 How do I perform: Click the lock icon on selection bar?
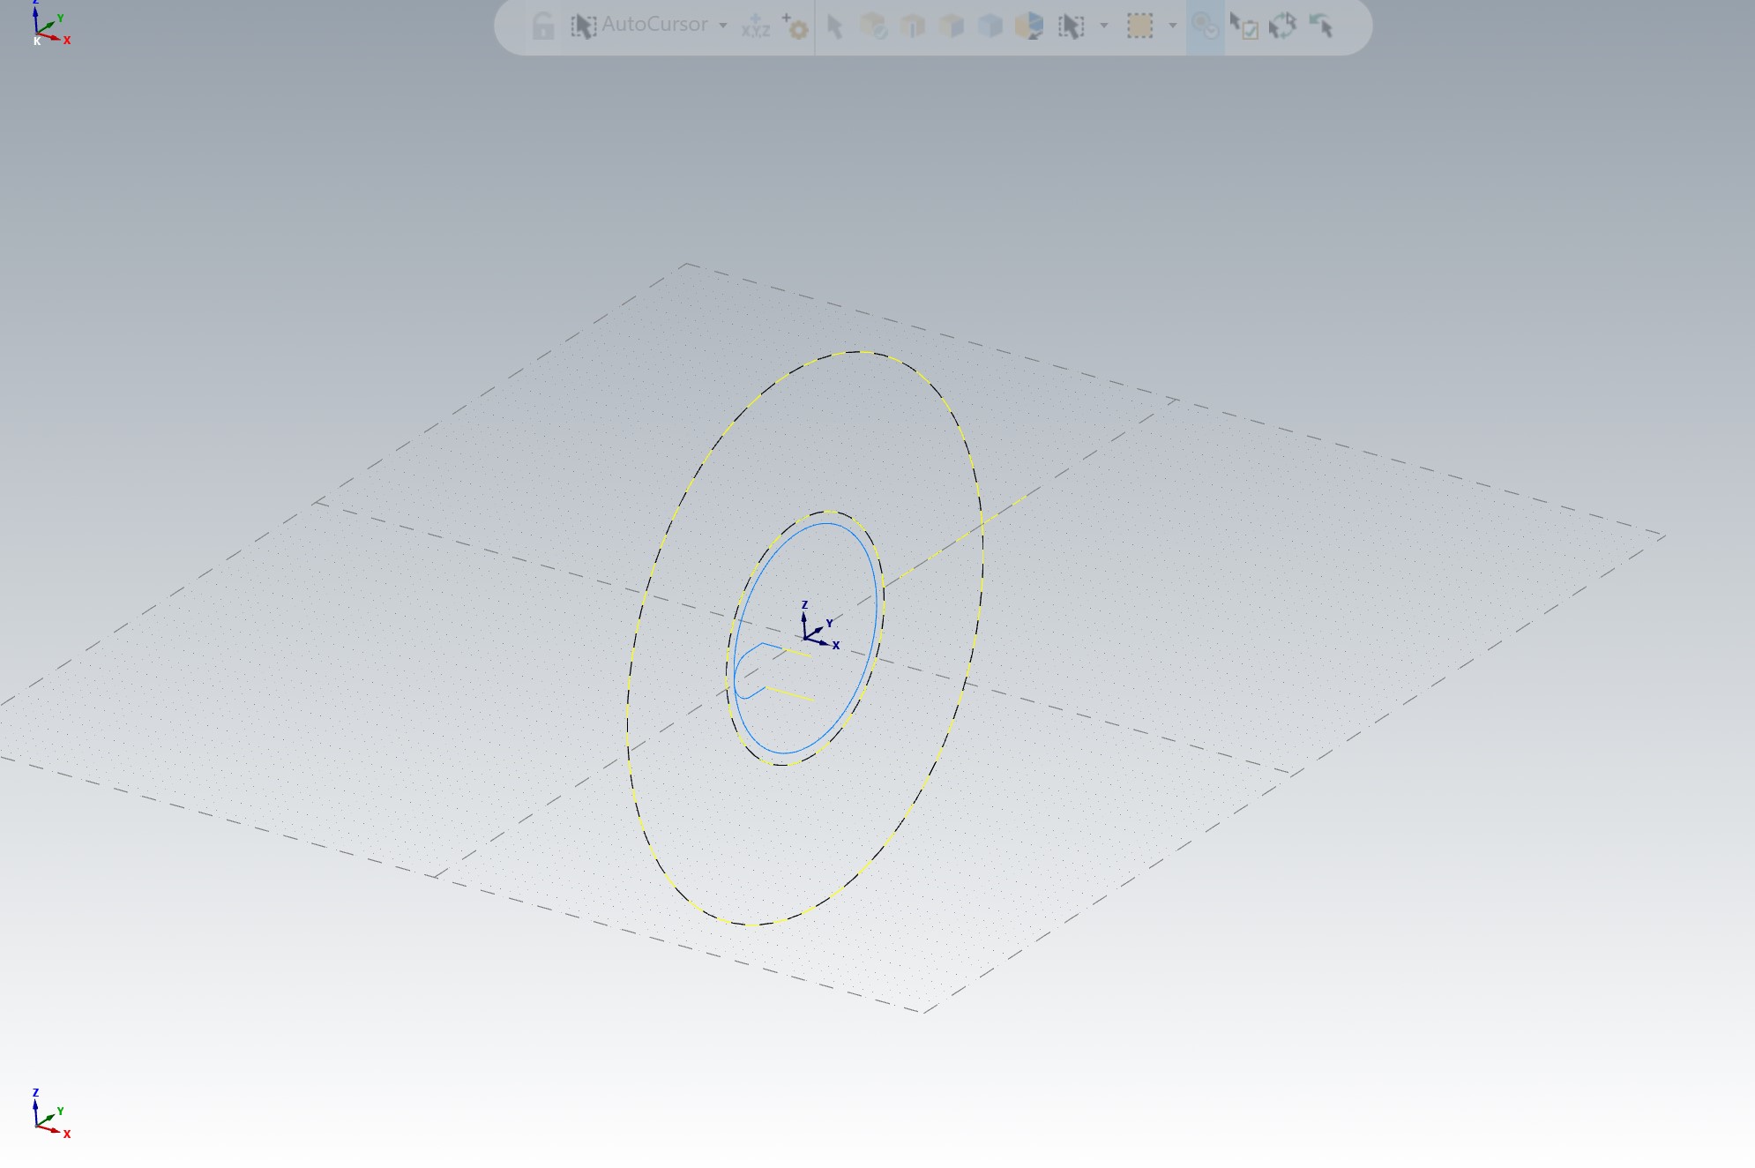tap(543, 26)
